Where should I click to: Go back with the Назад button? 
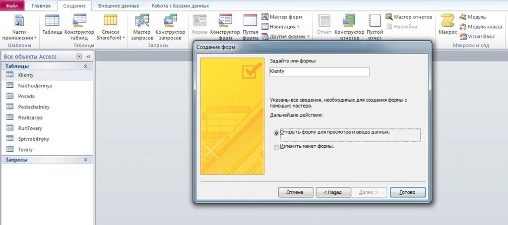coord(333,192)
